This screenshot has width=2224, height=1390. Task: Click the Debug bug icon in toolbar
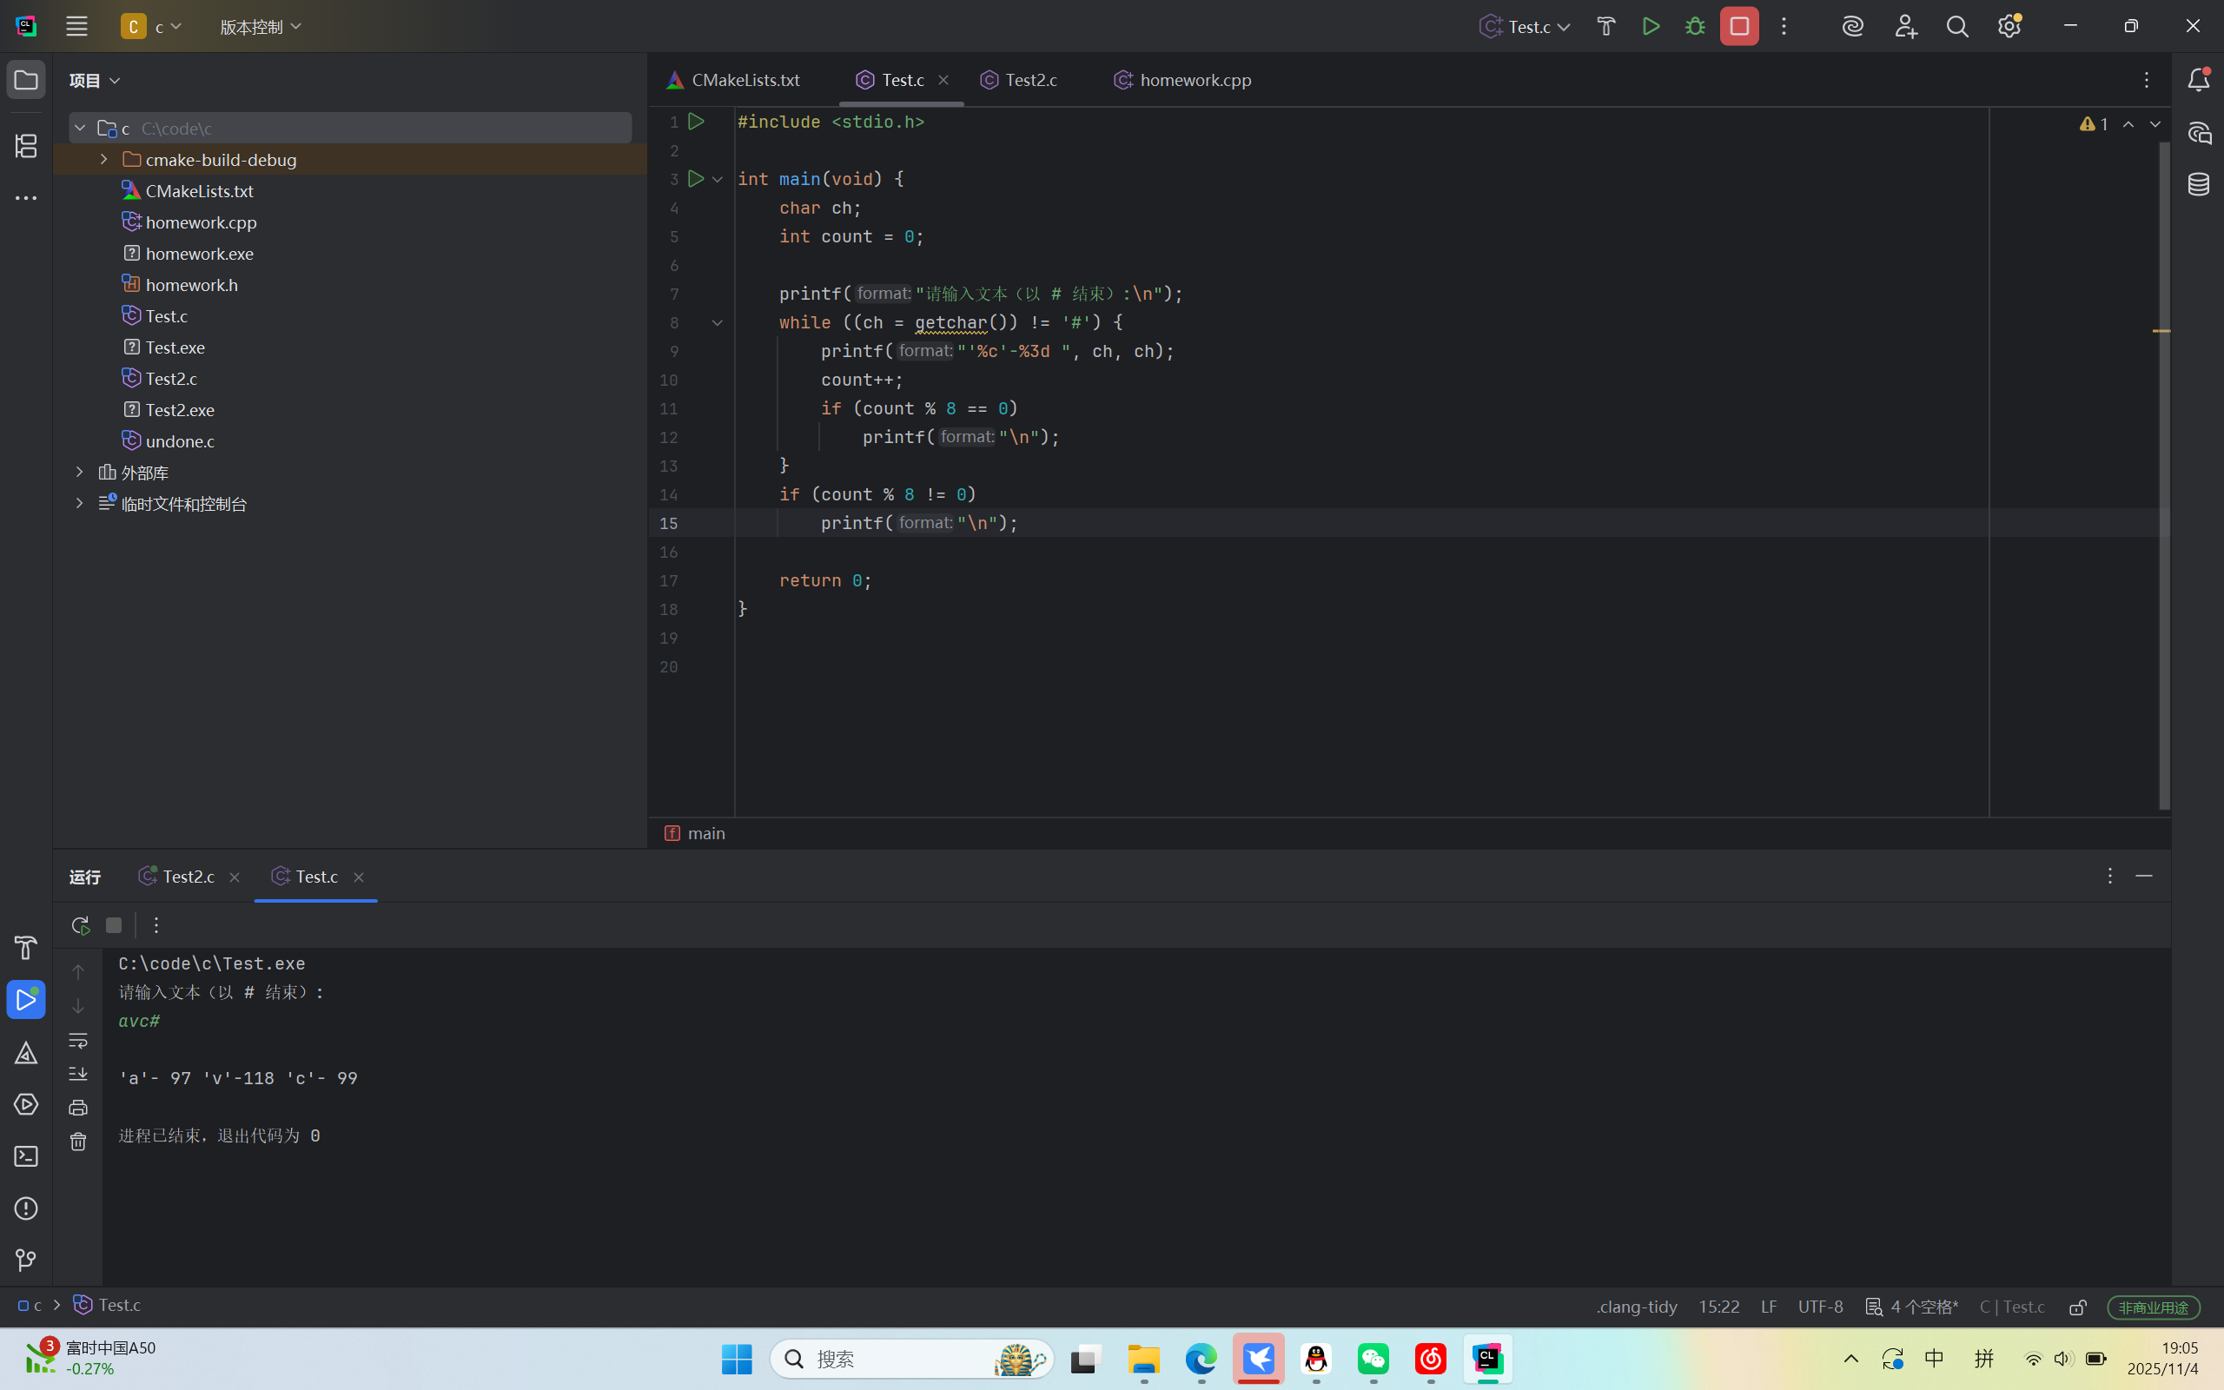coord(1695,27)
